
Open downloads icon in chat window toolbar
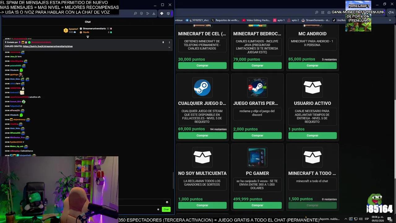(x=154, y=13)
